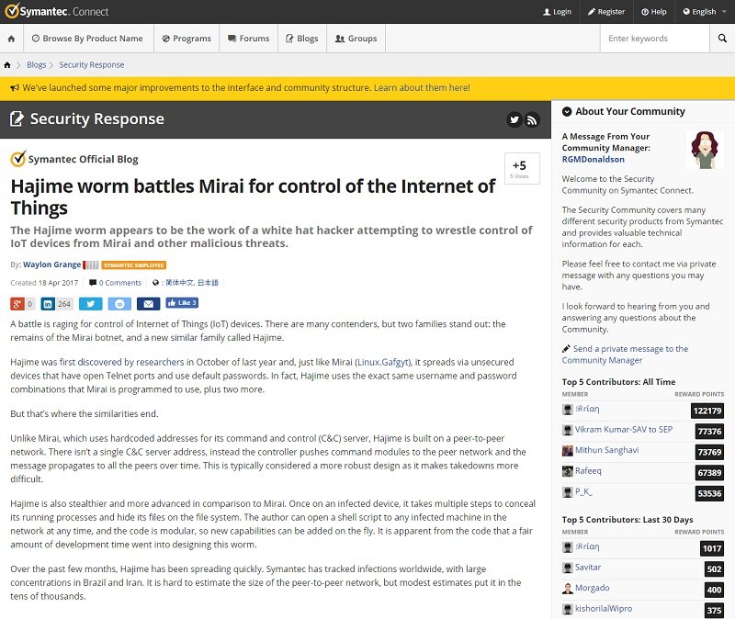Click the Symantec Employee badge
The image size is (735, 619).
click(133, 265)
